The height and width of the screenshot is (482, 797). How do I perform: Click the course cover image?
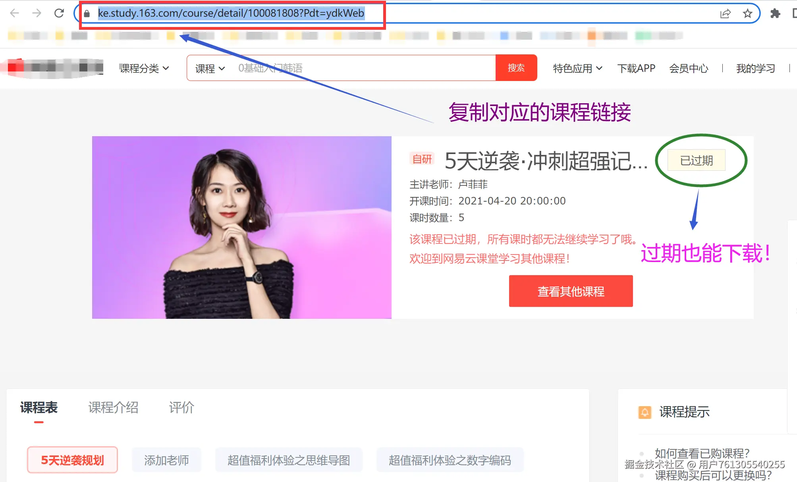(241, 227)
